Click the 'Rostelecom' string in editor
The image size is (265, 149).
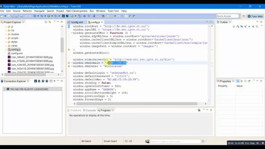(x=113, y=66)
